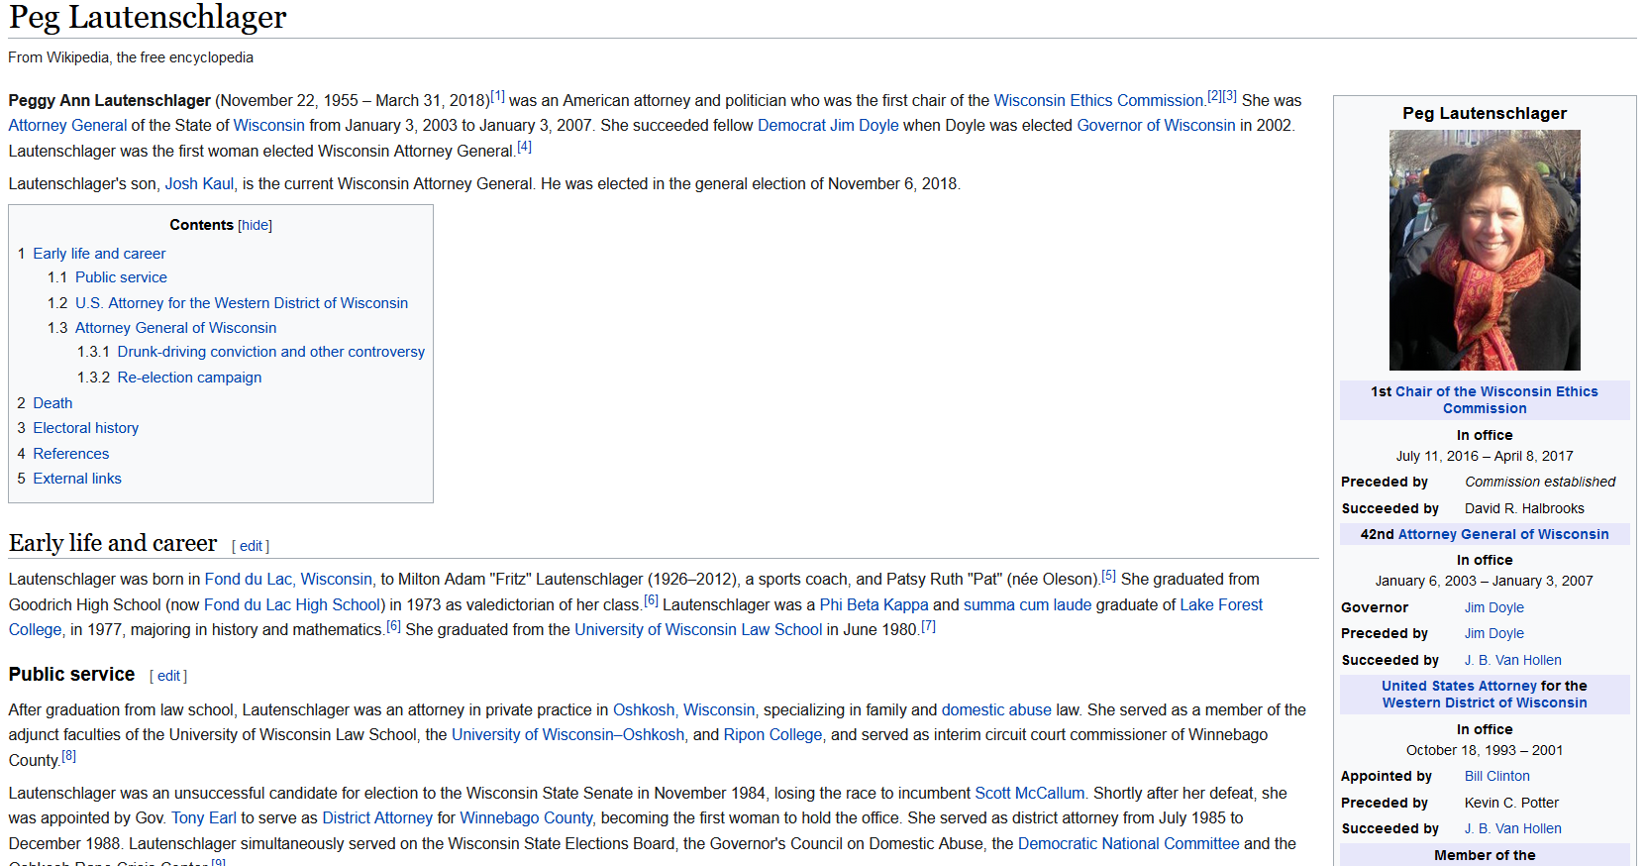Open the 'Attorney General' link in intro paragraph
This screenshot has height=866, width=1646.
(67, 126)
